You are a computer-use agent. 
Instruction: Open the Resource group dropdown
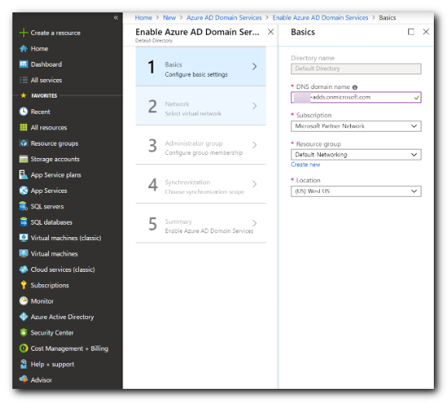click(356, 155)
